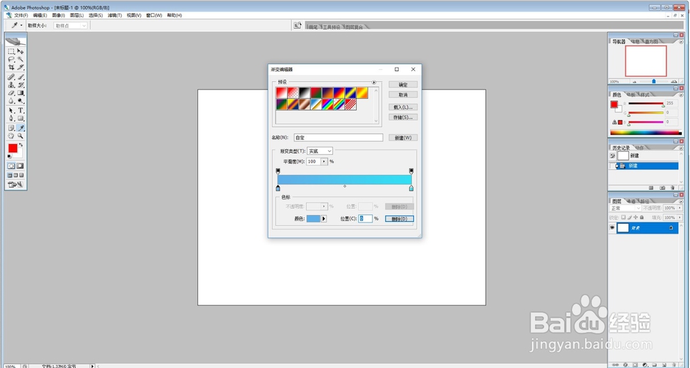Open the arrow beside 颜色 swatch

[324, 218]
